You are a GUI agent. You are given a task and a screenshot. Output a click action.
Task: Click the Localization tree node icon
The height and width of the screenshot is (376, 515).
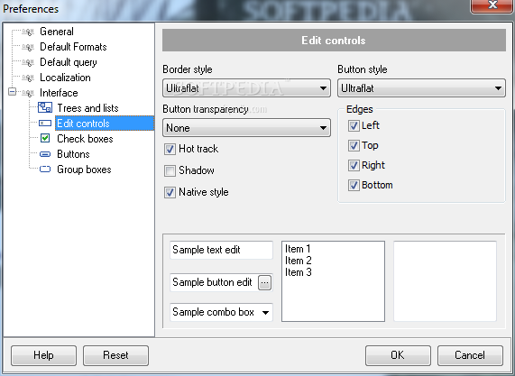coord(28,78)
